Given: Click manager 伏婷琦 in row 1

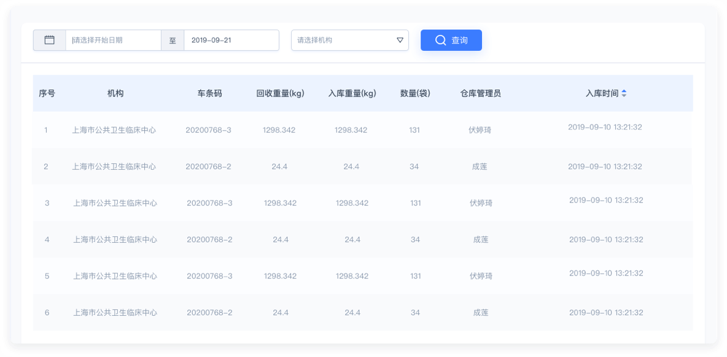Looking at the screenshot, I should [x=480, y=130].
